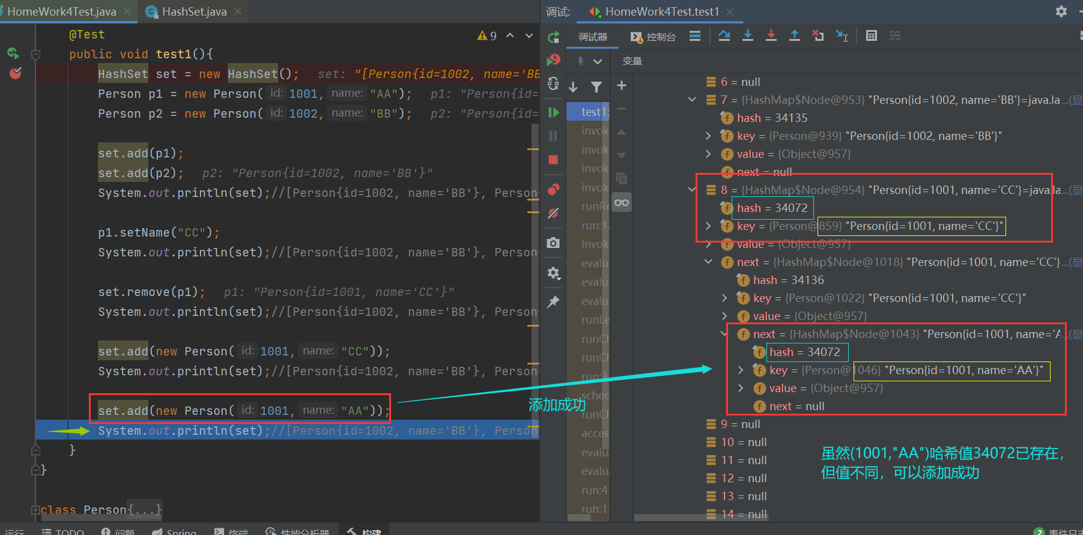
Task: Move watch up arrow in variables toolbar
Action: [622, 132]
